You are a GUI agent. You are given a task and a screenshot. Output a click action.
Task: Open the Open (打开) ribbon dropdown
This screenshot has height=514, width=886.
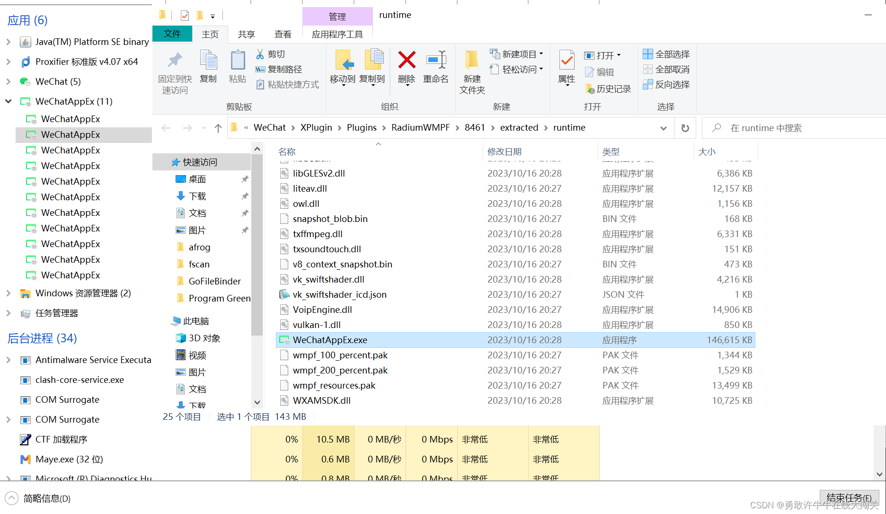click(602, 55)
